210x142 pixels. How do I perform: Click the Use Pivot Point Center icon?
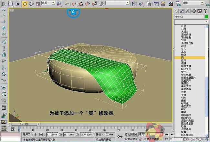pyautogui.click(x=59, y=4)
